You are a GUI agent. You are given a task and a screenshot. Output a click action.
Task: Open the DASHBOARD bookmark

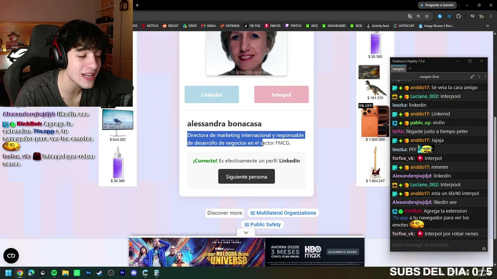(x=333, y=26)
